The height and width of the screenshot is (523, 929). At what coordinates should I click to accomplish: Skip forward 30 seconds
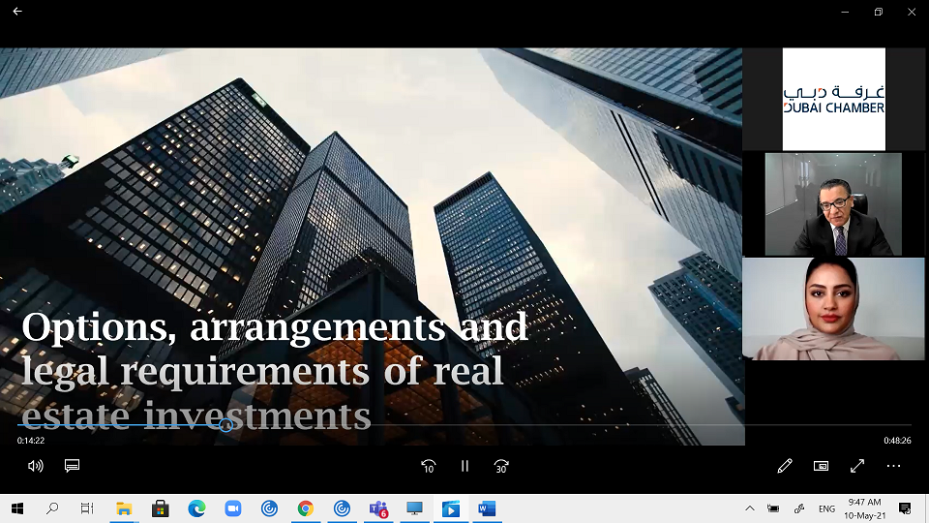tap(501, 466)
